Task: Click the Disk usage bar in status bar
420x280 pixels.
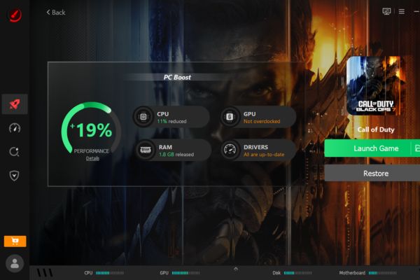Action: (297, 273)
